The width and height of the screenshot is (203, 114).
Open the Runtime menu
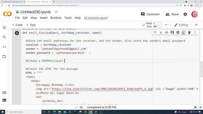56,18
